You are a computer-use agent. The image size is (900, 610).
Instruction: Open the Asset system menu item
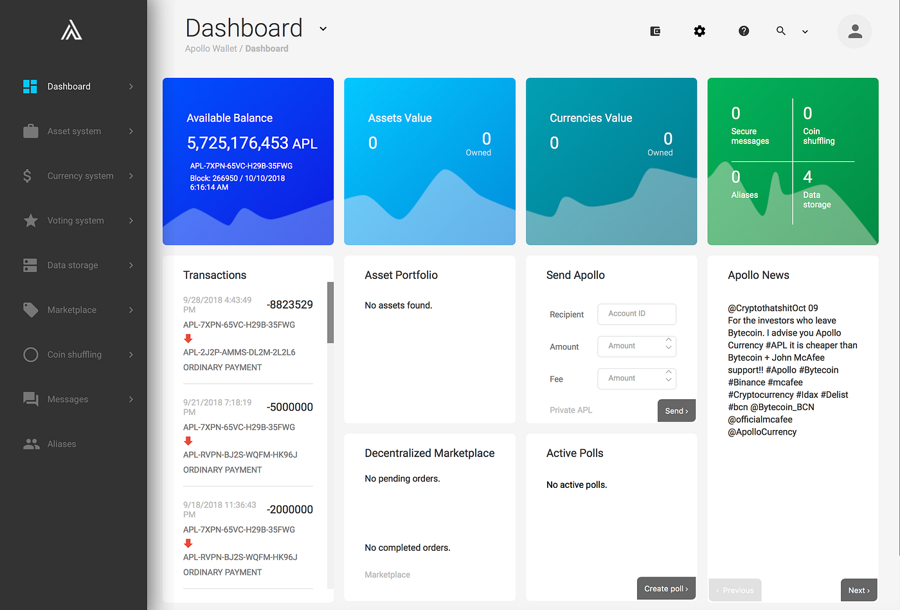pyautogui.click(x=73, y=131)
